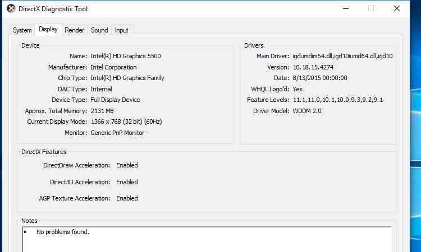The image size is (421, 252).
Task: Click the 'Drivers' group heading
Action: (254, 45)
